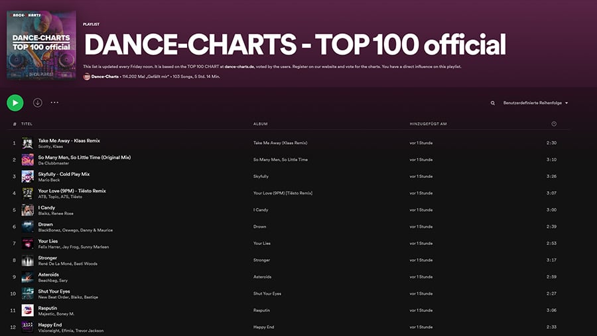This screenshot has height=336, width=597.
Task: Download the playlist with the arrow icon
Action: [37, 102]
